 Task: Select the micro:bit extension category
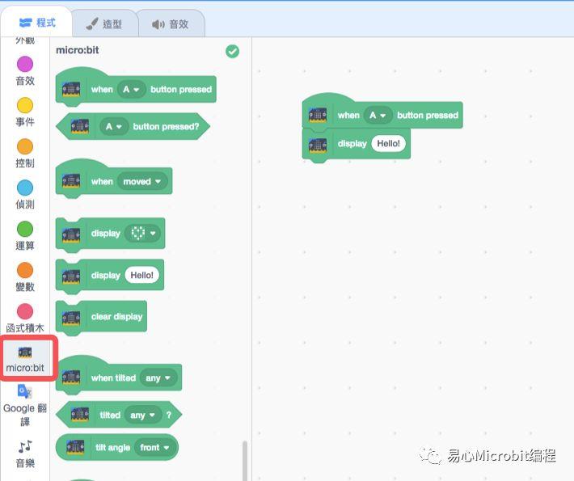coord(25,359)
